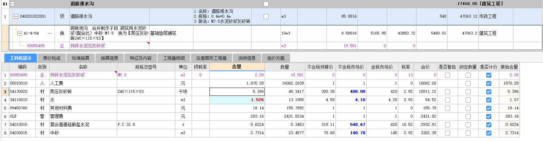
Task: Select the 人工费 name cell
Action: point(83,83)
